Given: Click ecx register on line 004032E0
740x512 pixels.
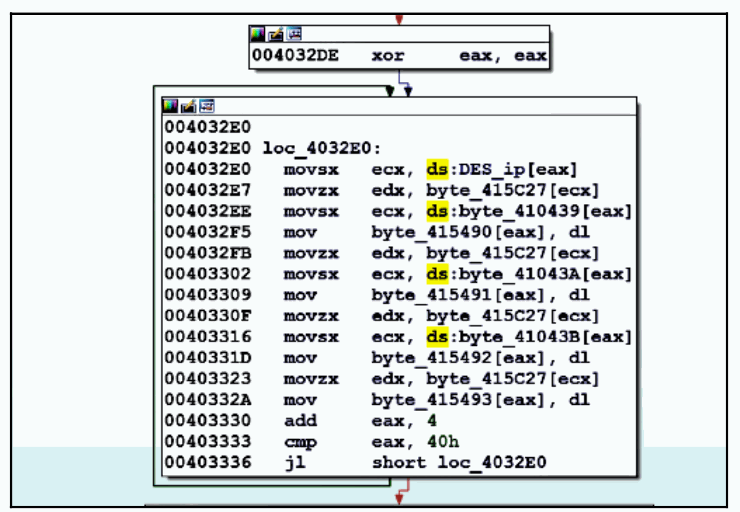Looking at the screenshot, I should [x=388, y=169].
